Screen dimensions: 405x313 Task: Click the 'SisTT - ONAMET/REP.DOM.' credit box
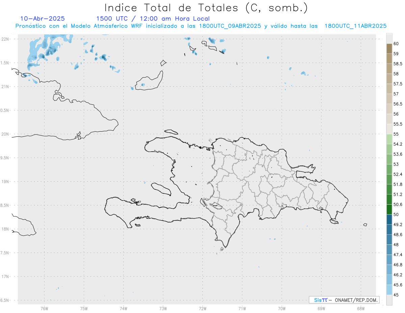click(x=344, y=300)
